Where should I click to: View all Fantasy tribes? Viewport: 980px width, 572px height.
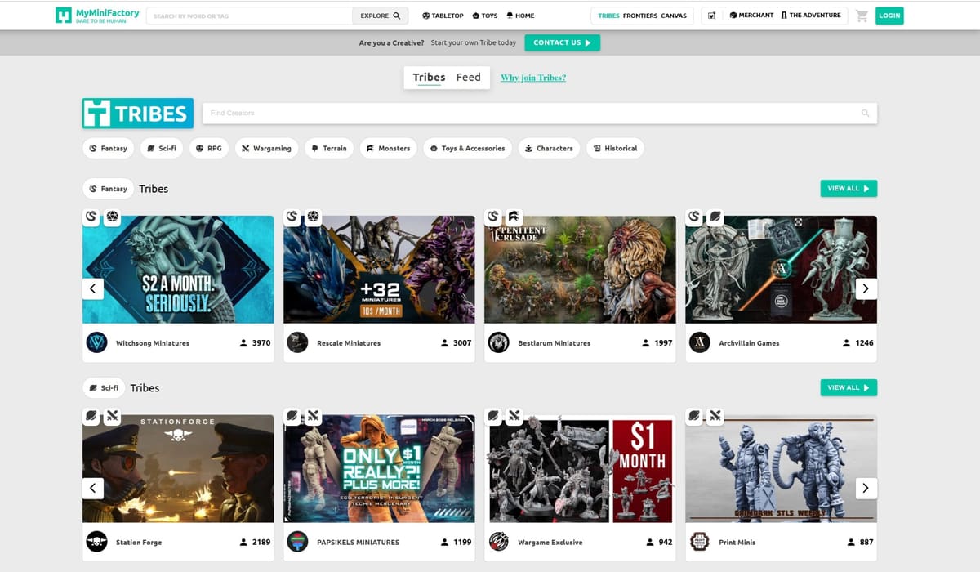pos(849,189)
